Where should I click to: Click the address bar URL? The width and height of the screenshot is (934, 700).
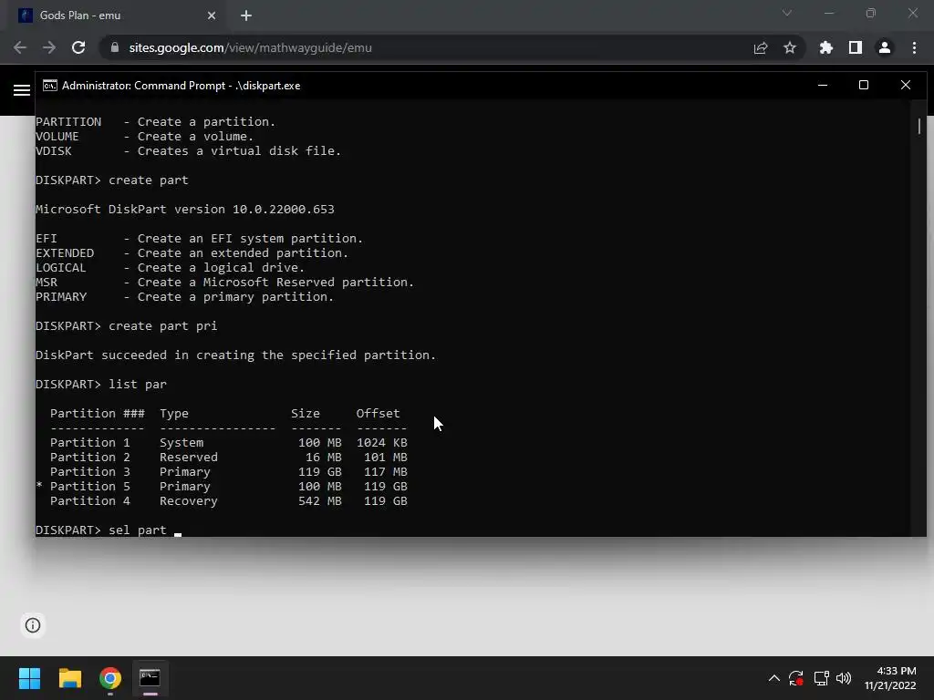[x=250, y=47]
